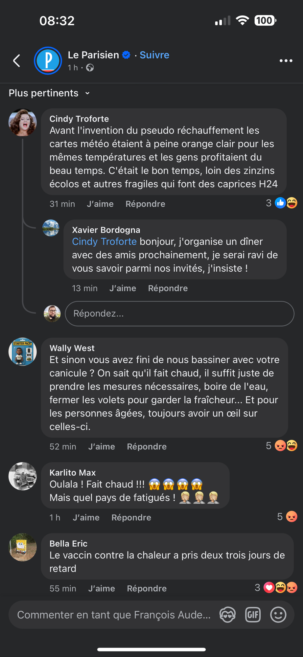This screenshot has height=657, width=303.
Task: Open the three-dot post options menu
Action: tap(286, 61)
